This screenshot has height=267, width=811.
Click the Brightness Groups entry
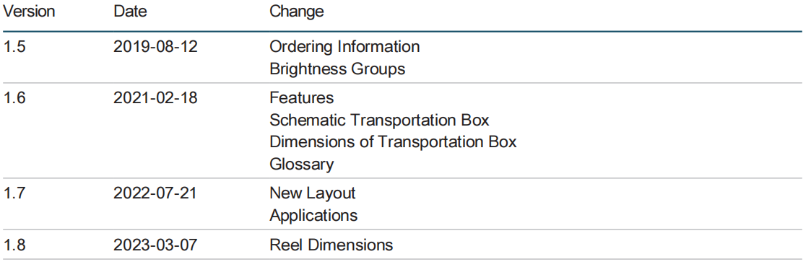pos(337,69)
